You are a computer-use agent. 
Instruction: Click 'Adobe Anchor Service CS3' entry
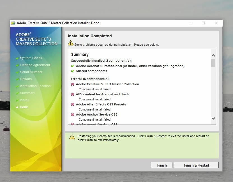coord(96,114)
